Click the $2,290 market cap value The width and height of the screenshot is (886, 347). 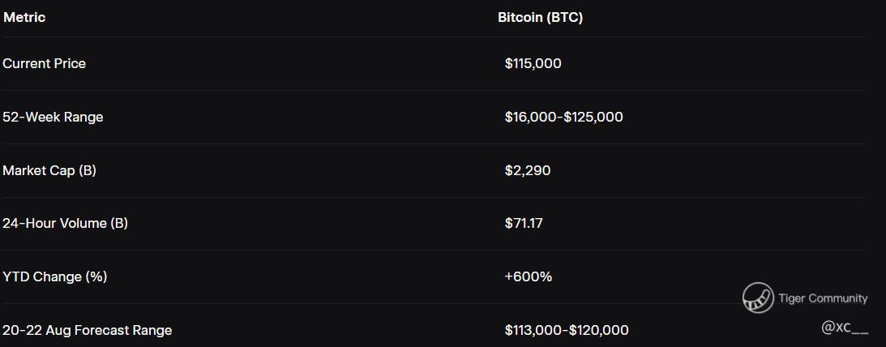527,170
